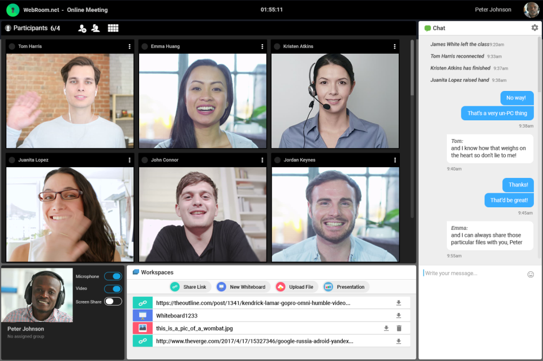Click the Upload File button

[295, 286]
